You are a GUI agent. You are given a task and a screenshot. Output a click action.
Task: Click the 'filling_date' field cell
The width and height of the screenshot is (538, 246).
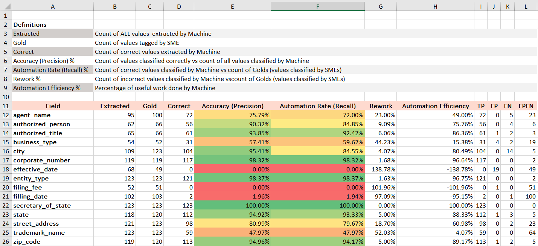click(53, 196)
